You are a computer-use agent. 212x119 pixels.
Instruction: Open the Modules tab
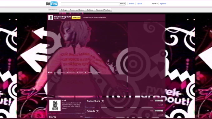click(90, 10)
